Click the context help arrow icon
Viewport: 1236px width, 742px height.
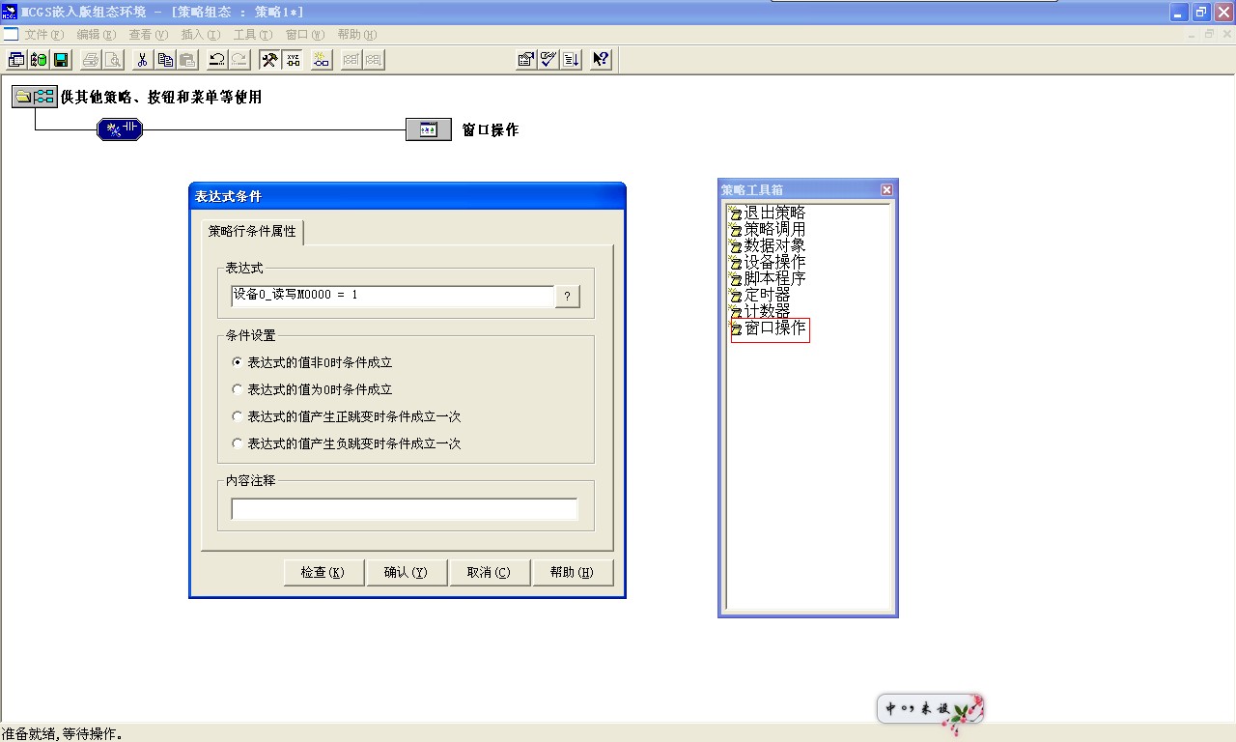tap(601, 60)
